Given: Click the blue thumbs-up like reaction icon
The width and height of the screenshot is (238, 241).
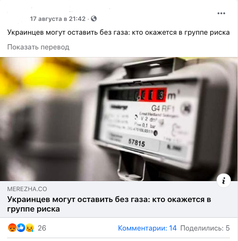Looking at the screenshot, I should pyautogui.click(x=21, y=228).
